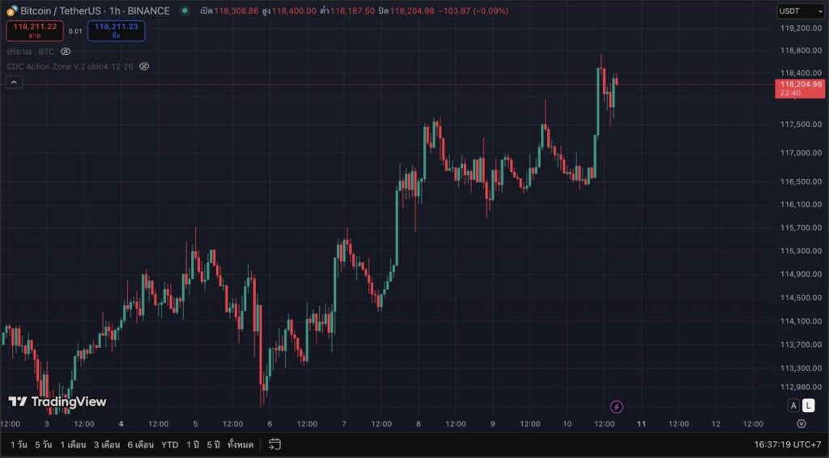Click the Bitcoin symbol logo icon
This screenshot has width=829, height=458.
[12, 11]
